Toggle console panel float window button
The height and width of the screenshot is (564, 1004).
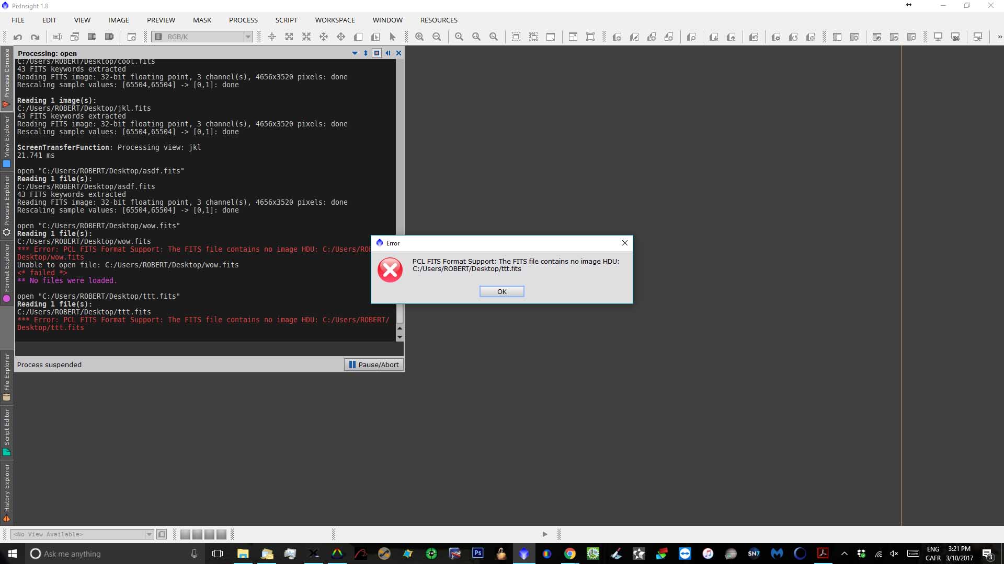coord(376,53)
